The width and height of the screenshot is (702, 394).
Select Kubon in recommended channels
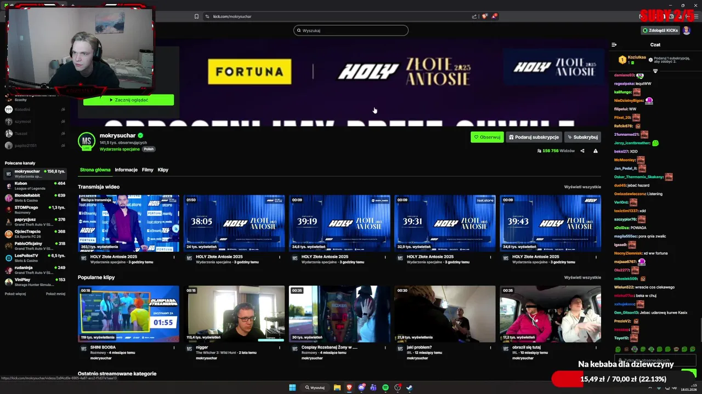tap(35, 186)
